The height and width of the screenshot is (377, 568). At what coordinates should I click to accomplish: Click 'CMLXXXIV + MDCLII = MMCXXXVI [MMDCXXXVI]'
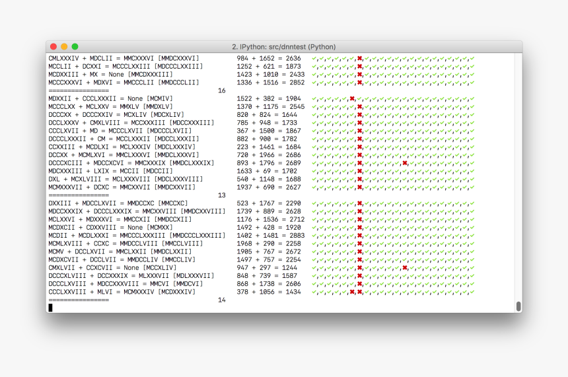click(x=124, y=58)
